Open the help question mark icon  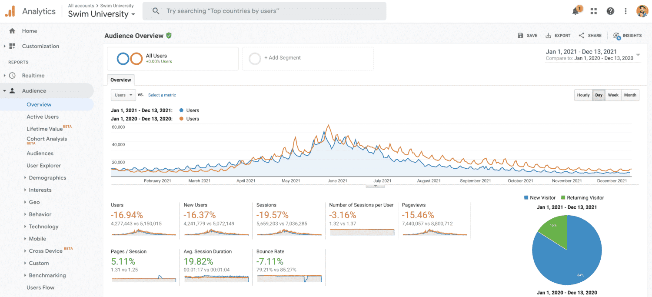coord(610,11)
